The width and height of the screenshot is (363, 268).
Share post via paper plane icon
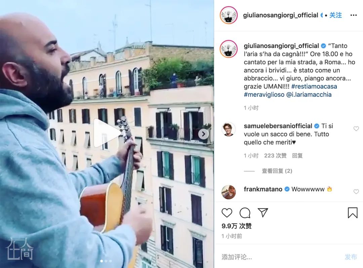(x=263, y=212)
